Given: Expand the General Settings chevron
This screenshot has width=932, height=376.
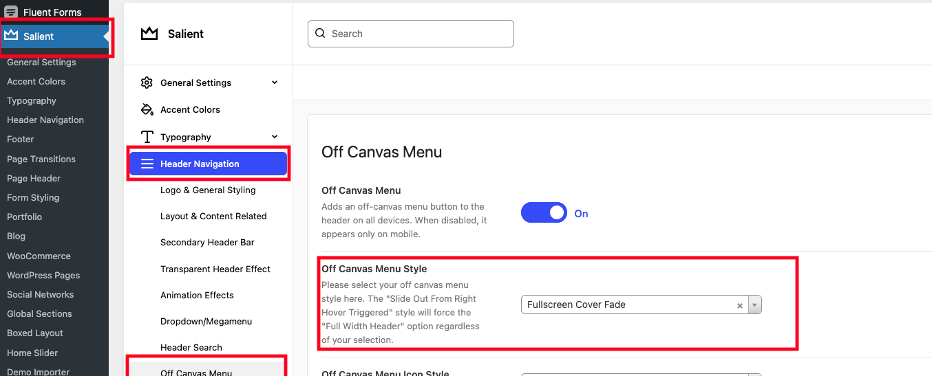Looking at the screenshot, I should [275, 82].
